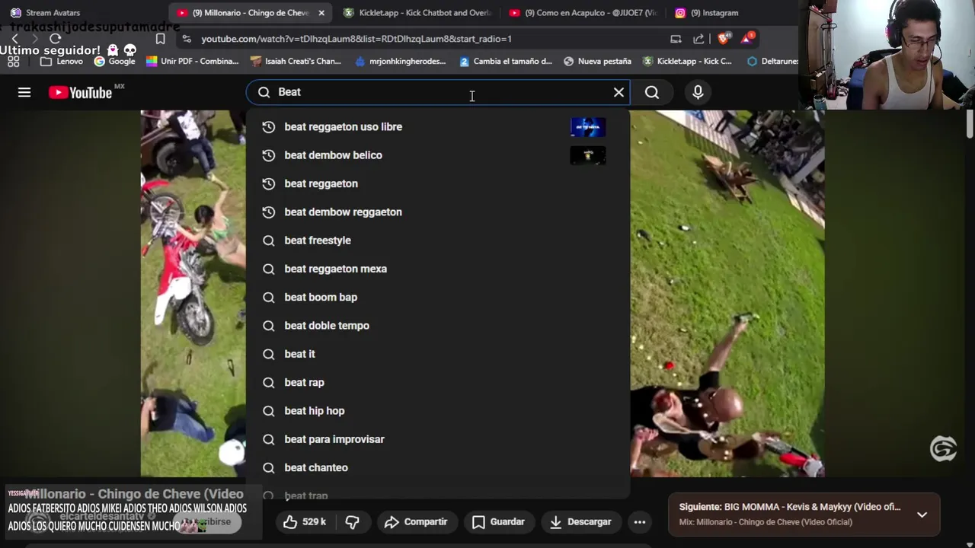The height and width of the screenshot is (548, 975).
Task: Open "Unir PDF - Combina..." bookmark
Action: pos(192,61)
